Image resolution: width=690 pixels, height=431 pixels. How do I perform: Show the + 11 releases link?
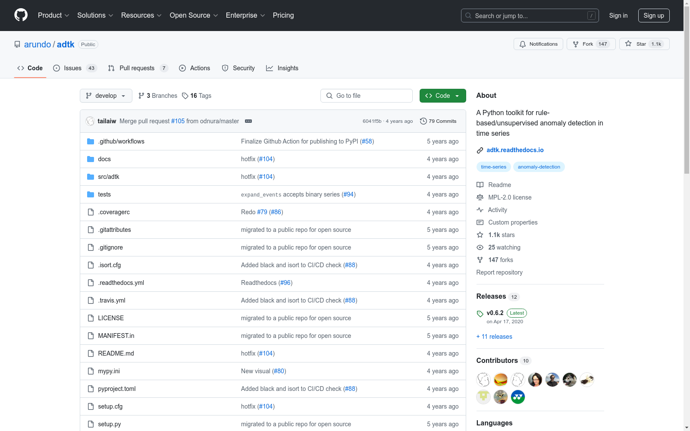[x=494, y=337]
